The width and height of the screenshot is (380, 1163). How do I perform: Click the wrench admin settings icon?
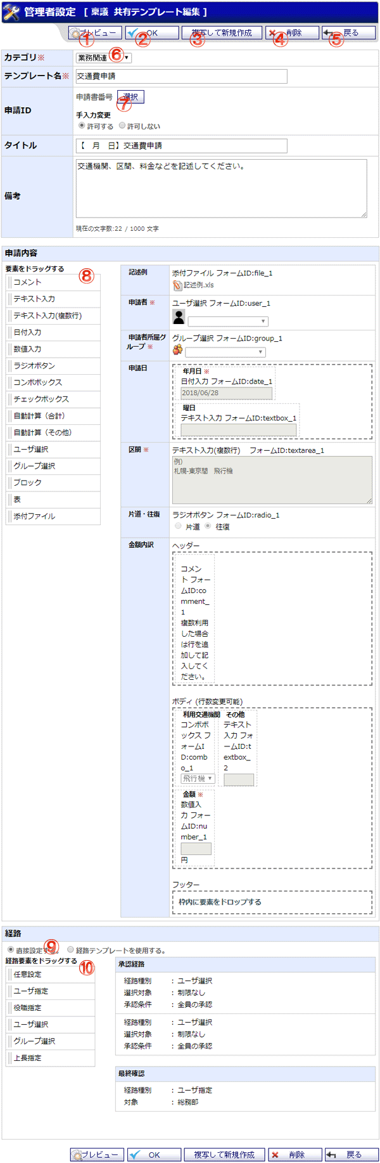pyautogui.click(x=11, y=11)
